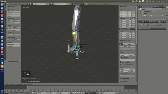168x94 pixels.
Task: Click the New Layer grease pencil button
Action: pyautogui.click(x=127, y=47)
